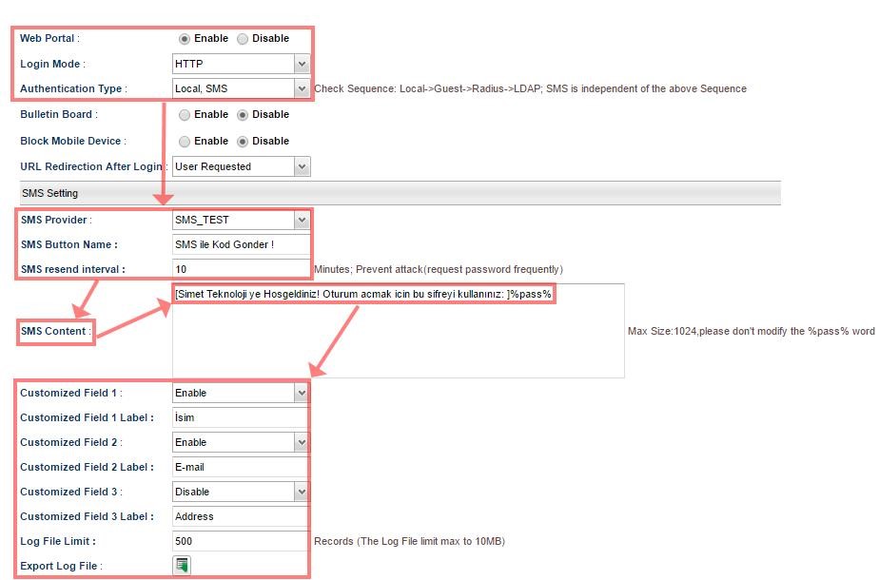This screenshot has width=879, height=580.
Task: Open the Customized Field 3 dropdown
Action: [x=242, y=492]
